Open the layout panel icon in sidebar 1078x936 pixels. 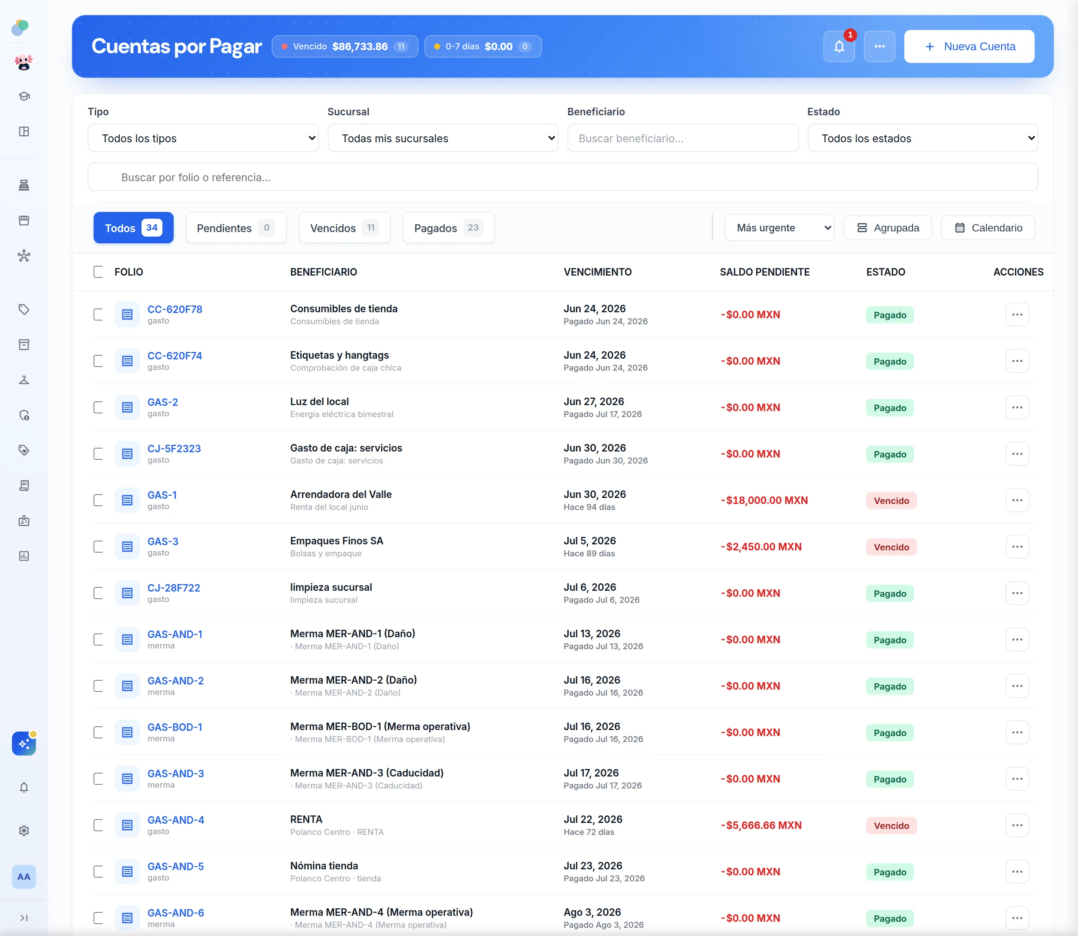(24, 132)
